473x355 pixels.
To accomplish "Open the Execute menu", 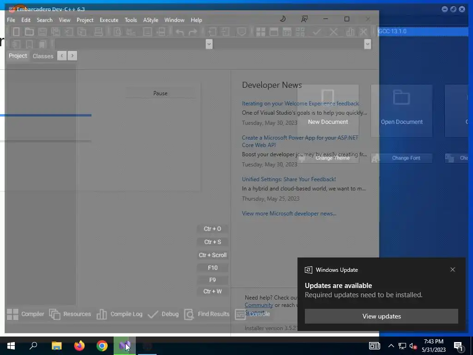I will click(109, 20).
